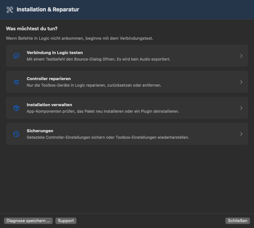This screenshot has width=254, height=228.
Task: Expand chevron on Sicherungen row
Action: 241,134
